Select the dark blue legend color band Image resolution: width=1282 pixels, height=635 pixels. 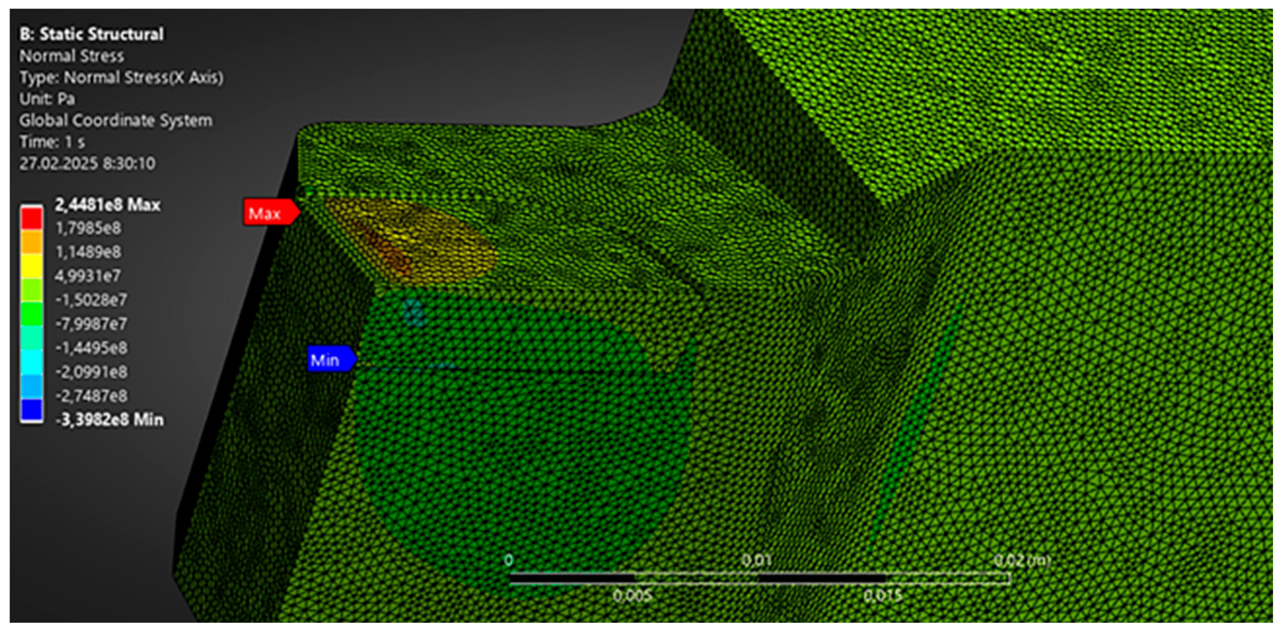31,409
